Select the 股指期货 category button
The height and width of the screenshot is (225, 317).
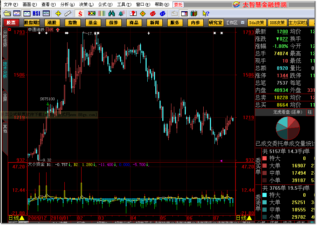tap(32, 23)
